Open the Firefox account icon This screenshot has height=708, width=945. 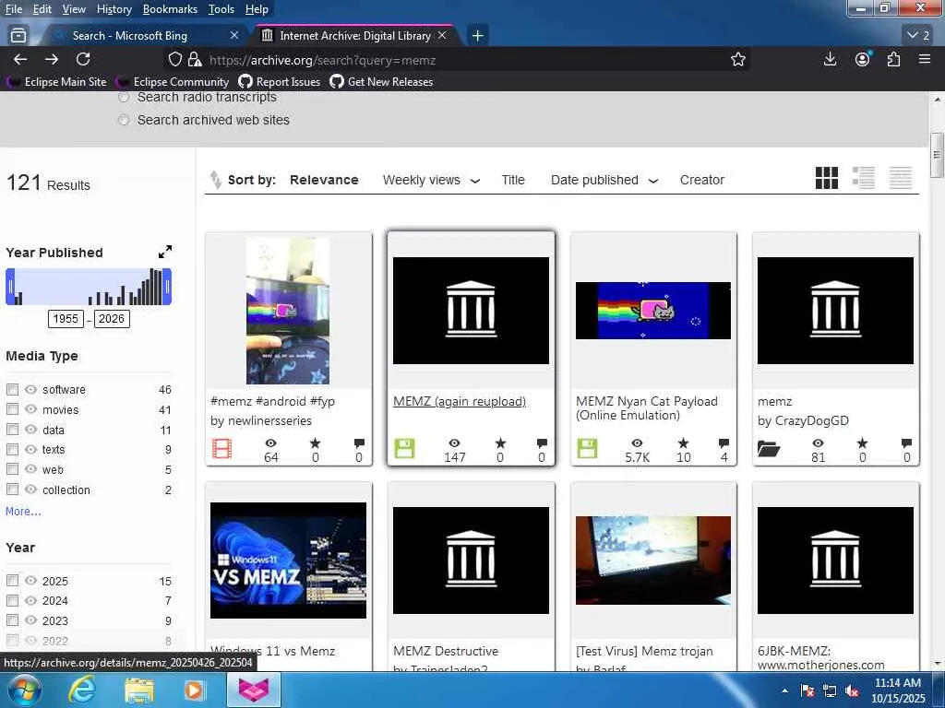pos(863,59)
